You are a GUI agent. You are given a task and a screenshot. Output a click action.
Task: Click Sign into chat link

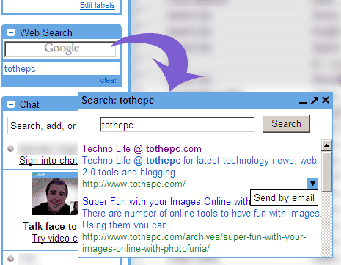[x=48, y=161]
